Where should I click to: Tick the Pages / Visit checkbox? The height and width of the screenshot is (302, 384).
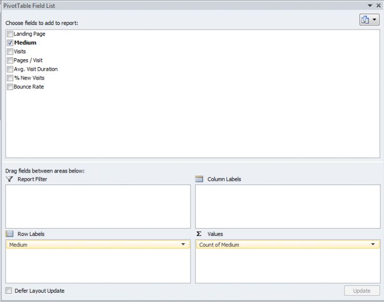(x=10, y=60)
